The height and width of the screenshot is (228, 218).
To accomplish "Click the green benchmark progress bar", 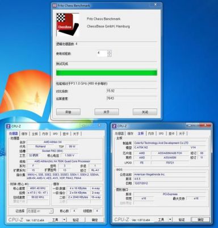I will pos(107,73).
